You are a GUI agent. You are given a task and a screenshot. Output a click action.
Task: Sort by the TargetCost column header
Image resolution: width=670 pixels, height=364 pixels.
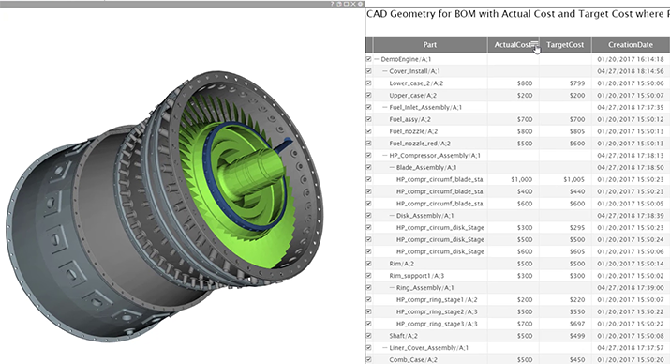[x=565, y=44]
